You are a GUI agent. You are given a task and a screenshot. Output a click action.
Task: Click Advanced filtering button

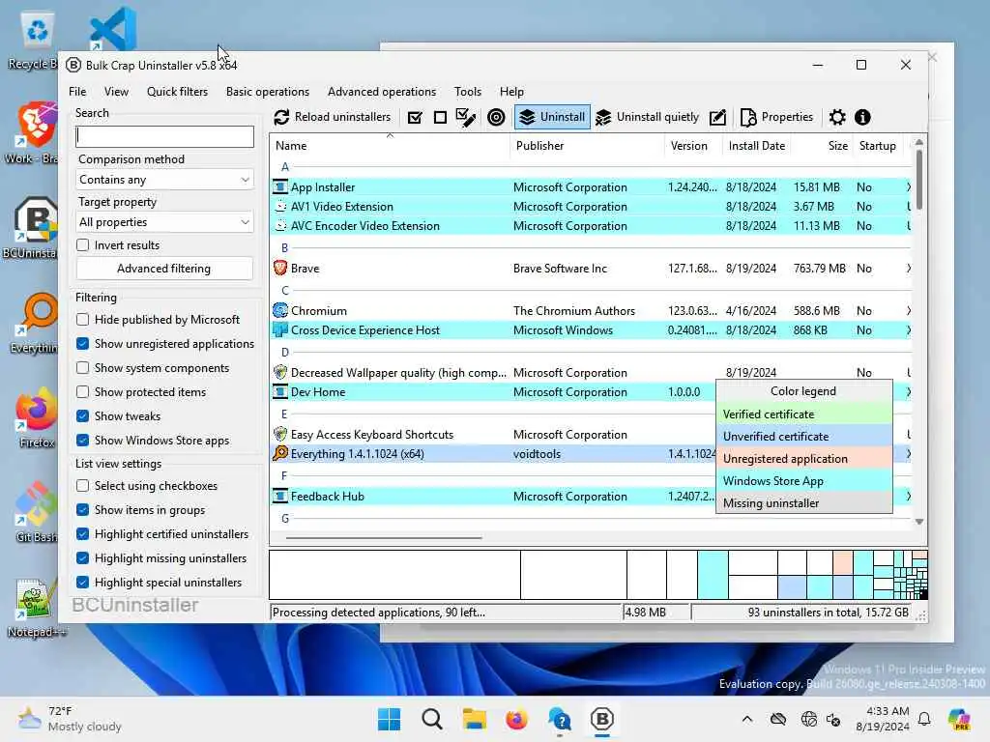click(x=164, y=269)
